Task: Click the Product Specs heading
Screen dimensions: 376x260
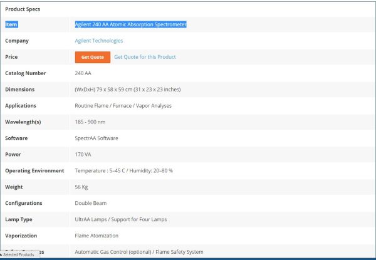Action: 23,9
